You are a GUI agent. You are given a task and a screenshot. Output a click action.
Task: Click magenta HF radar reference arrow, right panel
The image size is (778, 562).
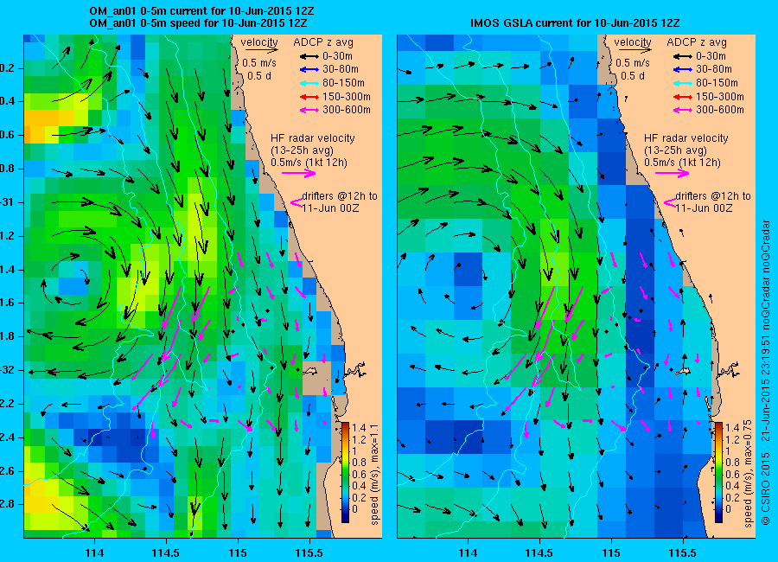pyautogui.click(x=673, y=173)
